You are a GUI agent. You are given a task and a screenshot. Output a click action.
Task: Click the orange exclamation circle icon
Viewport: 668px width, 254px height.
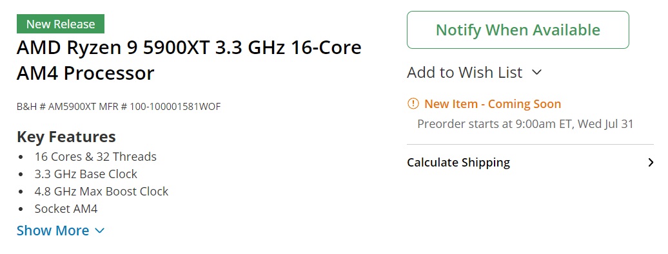click(413, 104)
